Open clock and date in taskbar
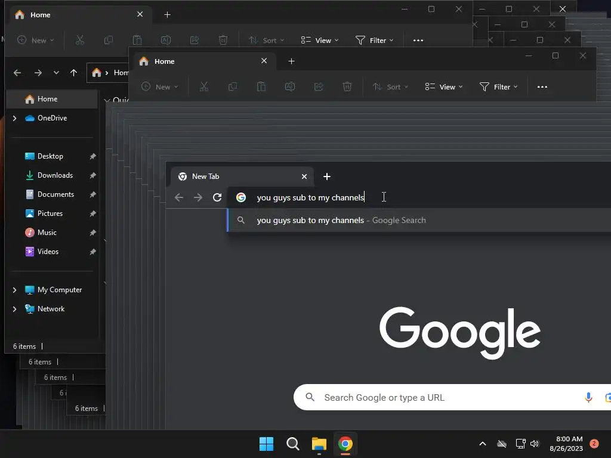This screenshot has height=458, width=611. pos(566,444)
